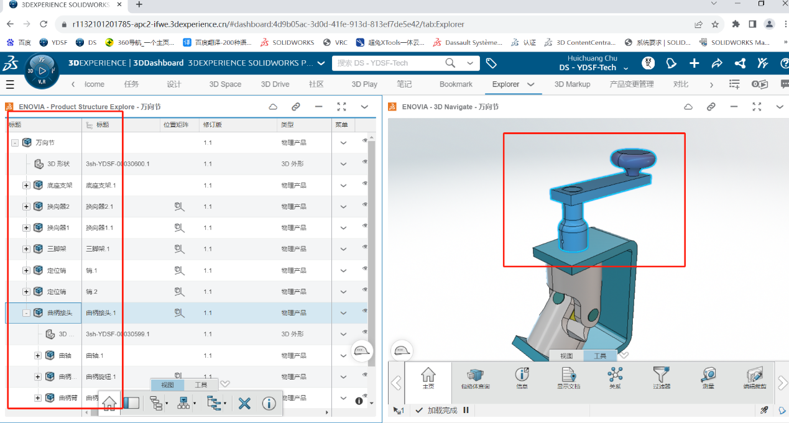The image size is (789, 423).
Task: Click the blue X icon in structure toolbar
Action: (x=244, y=403)
